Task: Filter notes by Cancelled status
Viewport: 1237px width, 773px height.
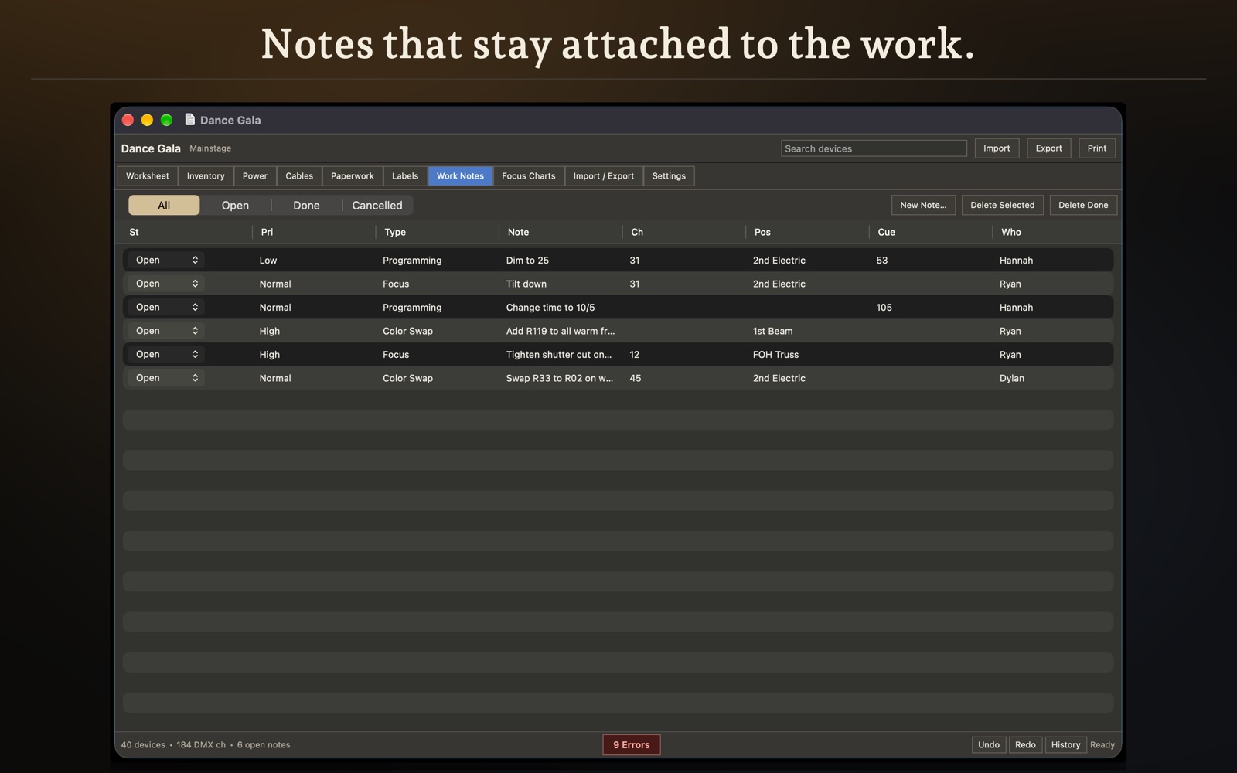Action: pos(377,205)
